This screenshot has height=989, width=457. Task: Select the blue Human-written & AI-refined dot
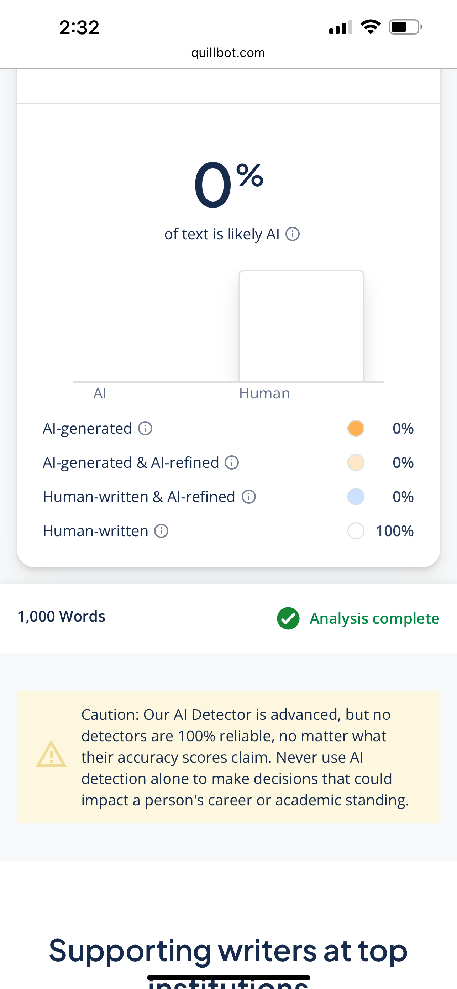coord(356,496)
